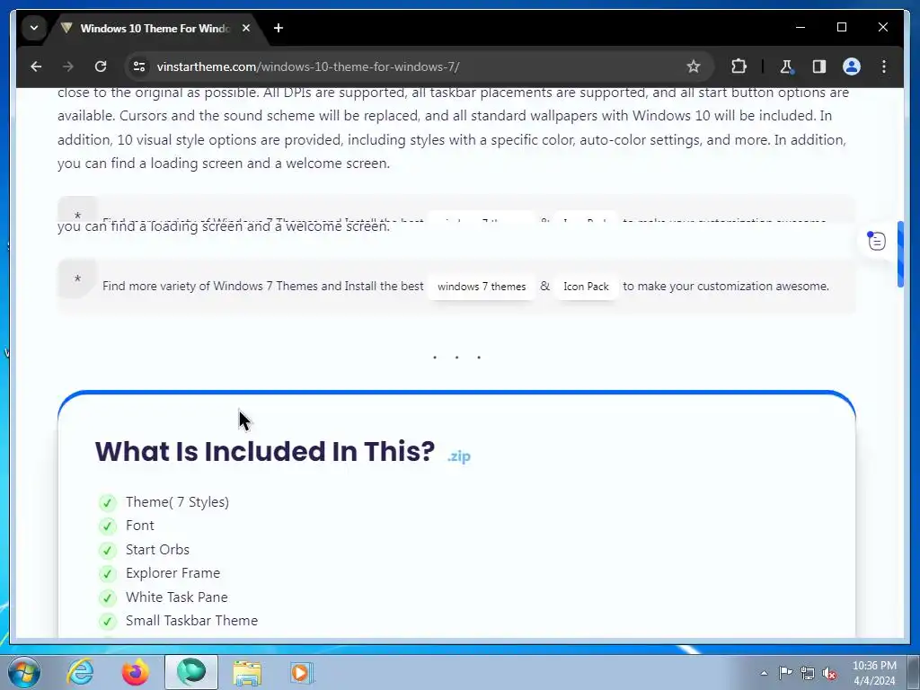Select the 'White Task Pane' list text
920x690 pixels.
coord(177,597)
